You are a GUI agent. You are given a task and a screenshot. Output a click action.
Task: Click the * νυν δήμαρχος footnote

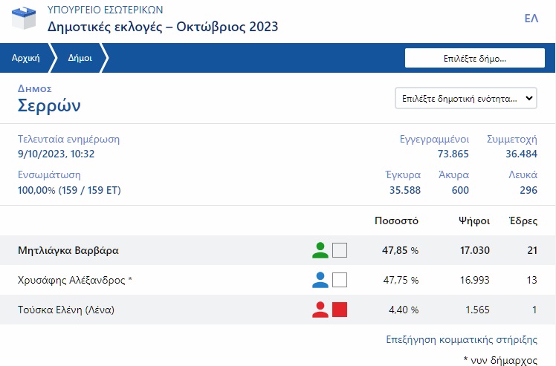tap(500, 360)
